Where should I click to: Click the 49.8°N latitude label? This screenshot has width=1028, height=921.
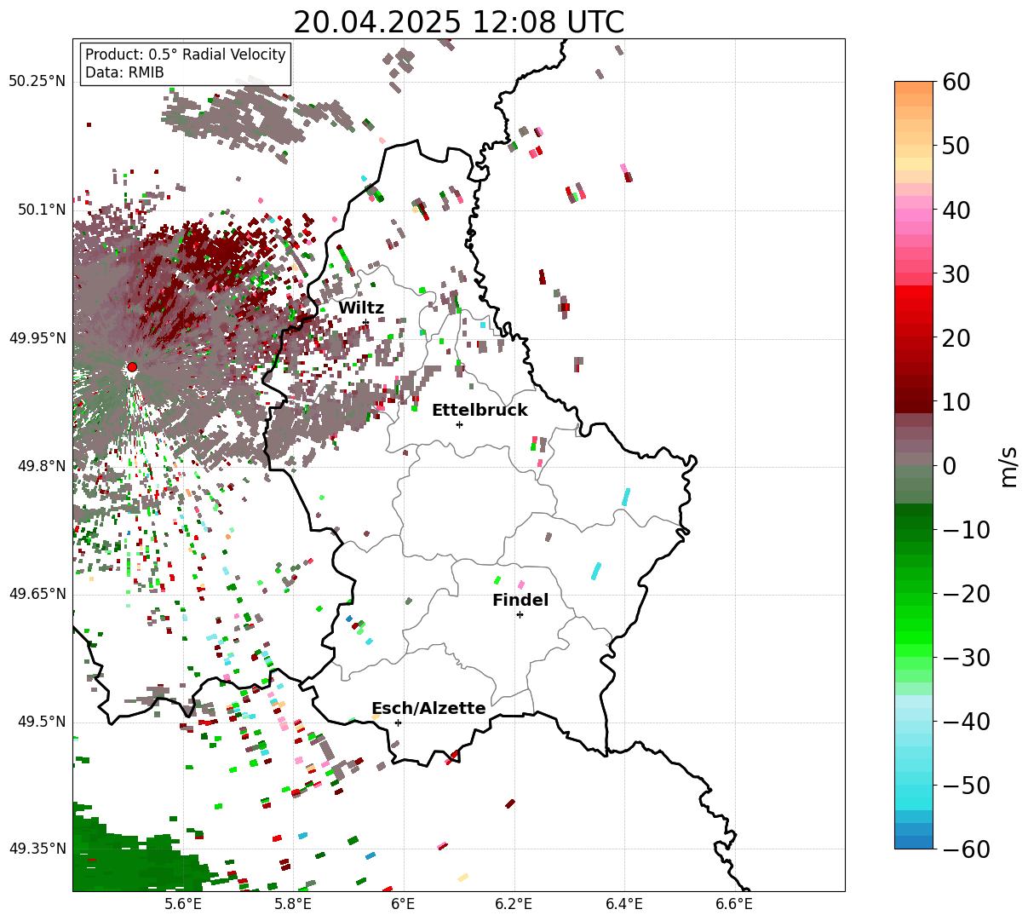coord(41,466)
